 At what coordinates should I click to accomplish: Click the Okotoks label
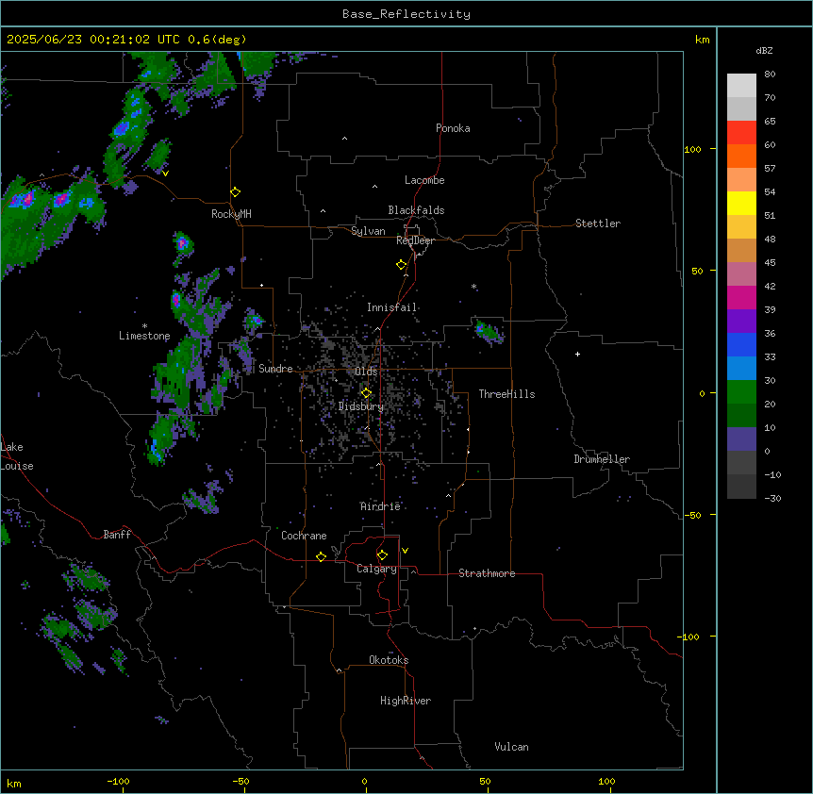coord(389,660)
